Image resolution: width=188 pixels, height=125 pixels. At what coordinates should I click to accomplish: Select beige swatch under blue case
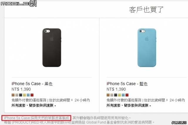112,95
